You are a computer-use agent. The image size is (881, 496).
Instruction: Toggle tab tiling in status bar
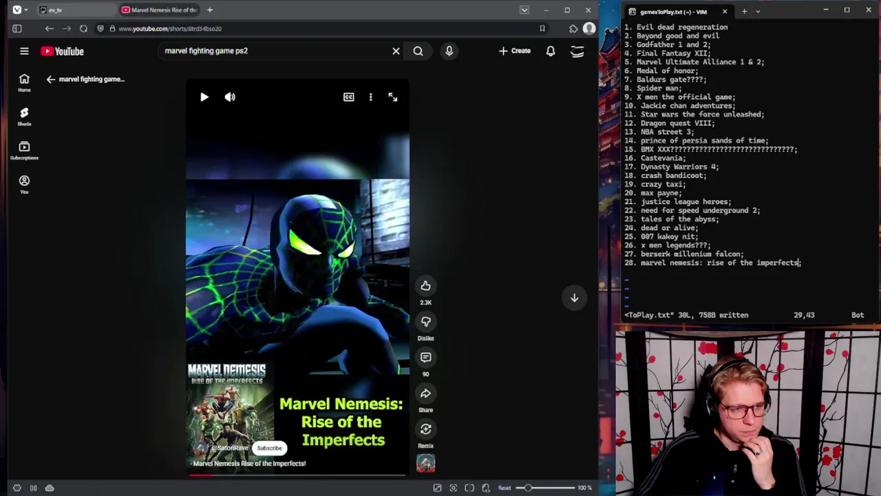click(33, 488)
